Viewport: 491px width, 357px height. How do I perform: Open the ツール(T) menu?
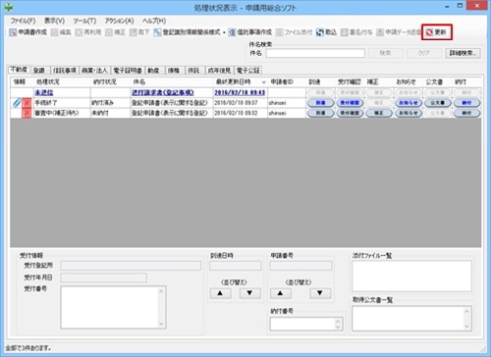point(84,21)
